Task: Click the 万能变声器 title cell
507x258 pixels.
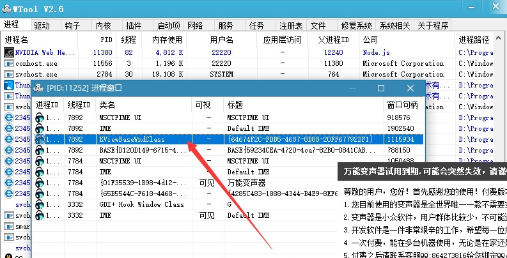Action: click(246, 183)
